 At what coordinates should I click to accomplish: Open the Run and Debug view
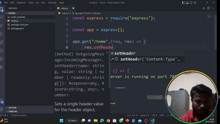point(1,34)
